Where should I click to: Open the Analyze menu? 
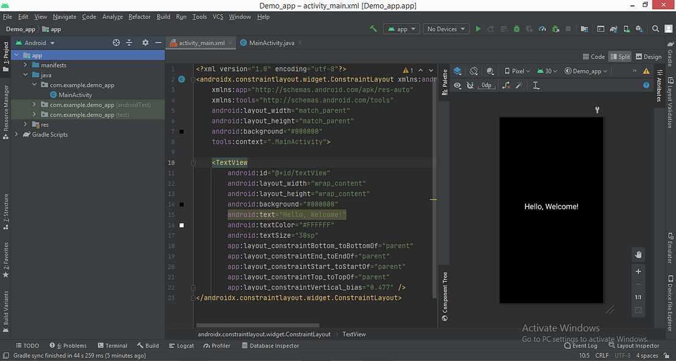[113, 17]
